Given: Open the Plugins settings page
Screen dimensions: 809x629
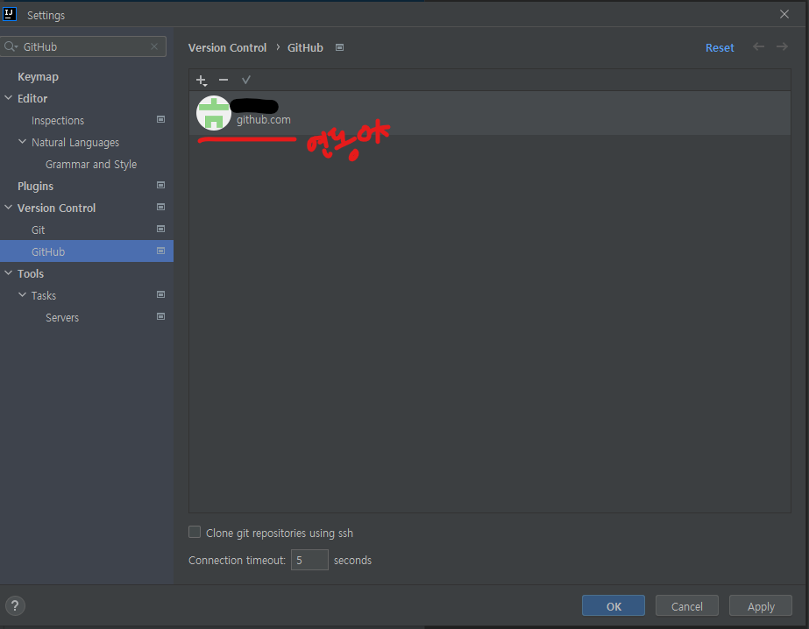Looking at the screenshot, I should click(x=36, y=186).
